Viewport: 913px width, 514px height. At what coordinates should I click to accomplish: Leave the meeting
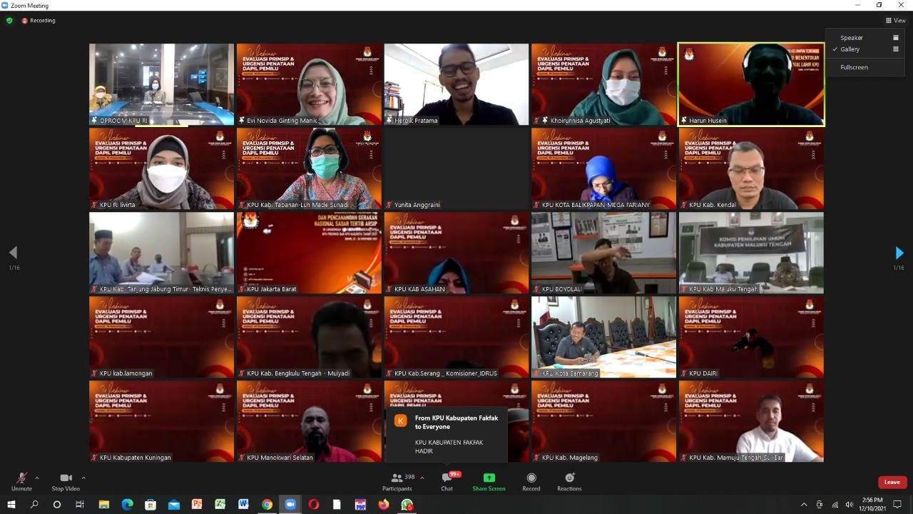click(892, 482)
